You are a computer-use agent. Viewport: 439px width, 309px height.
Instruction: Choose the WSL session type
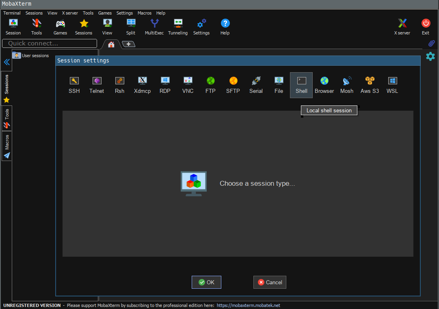point(392,85)
